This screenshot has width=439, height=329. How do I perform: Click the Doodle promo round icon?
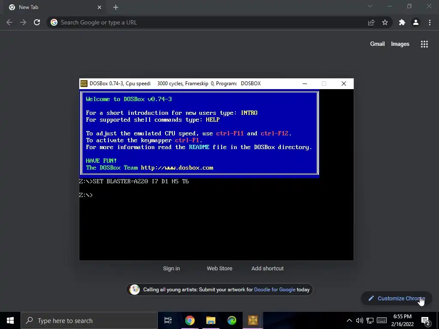pyautogui.click(x=135, y=290)
